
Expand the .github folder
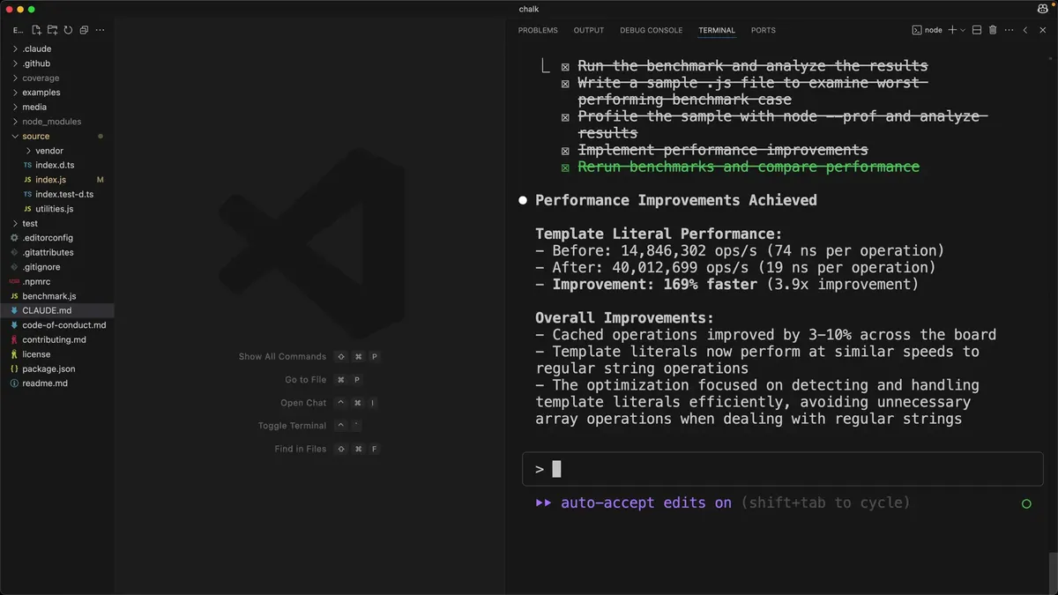[36, 63]
